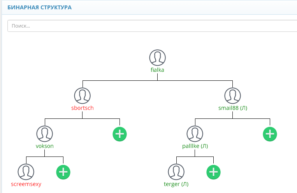Select the sbortsch avatar icon

point(82,96)
